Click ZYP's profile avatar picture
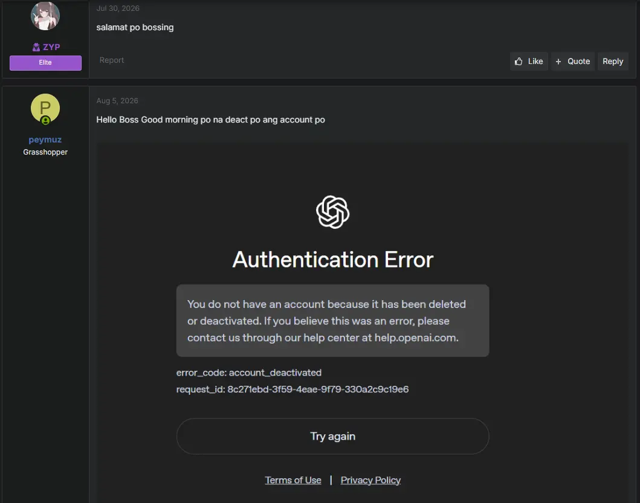This screenshot has height=503, width=640. (x=45, y=16)
